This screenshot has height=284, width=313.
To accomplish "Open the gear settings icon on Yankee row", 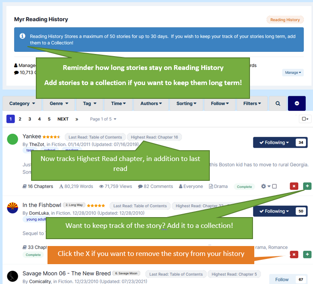I will pos(264,186).
